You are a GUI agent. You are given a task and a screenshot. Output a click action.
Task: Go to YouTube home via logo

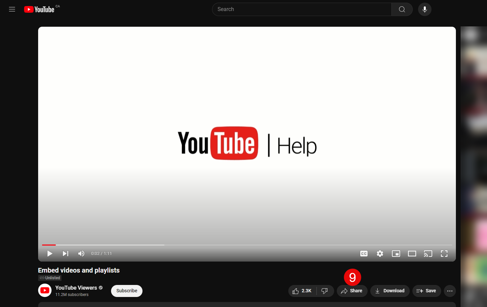pyautogui.click(x=39, y=9)
